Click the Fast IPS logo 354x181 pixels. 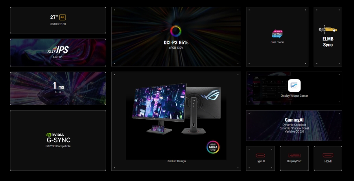(58, 50)
